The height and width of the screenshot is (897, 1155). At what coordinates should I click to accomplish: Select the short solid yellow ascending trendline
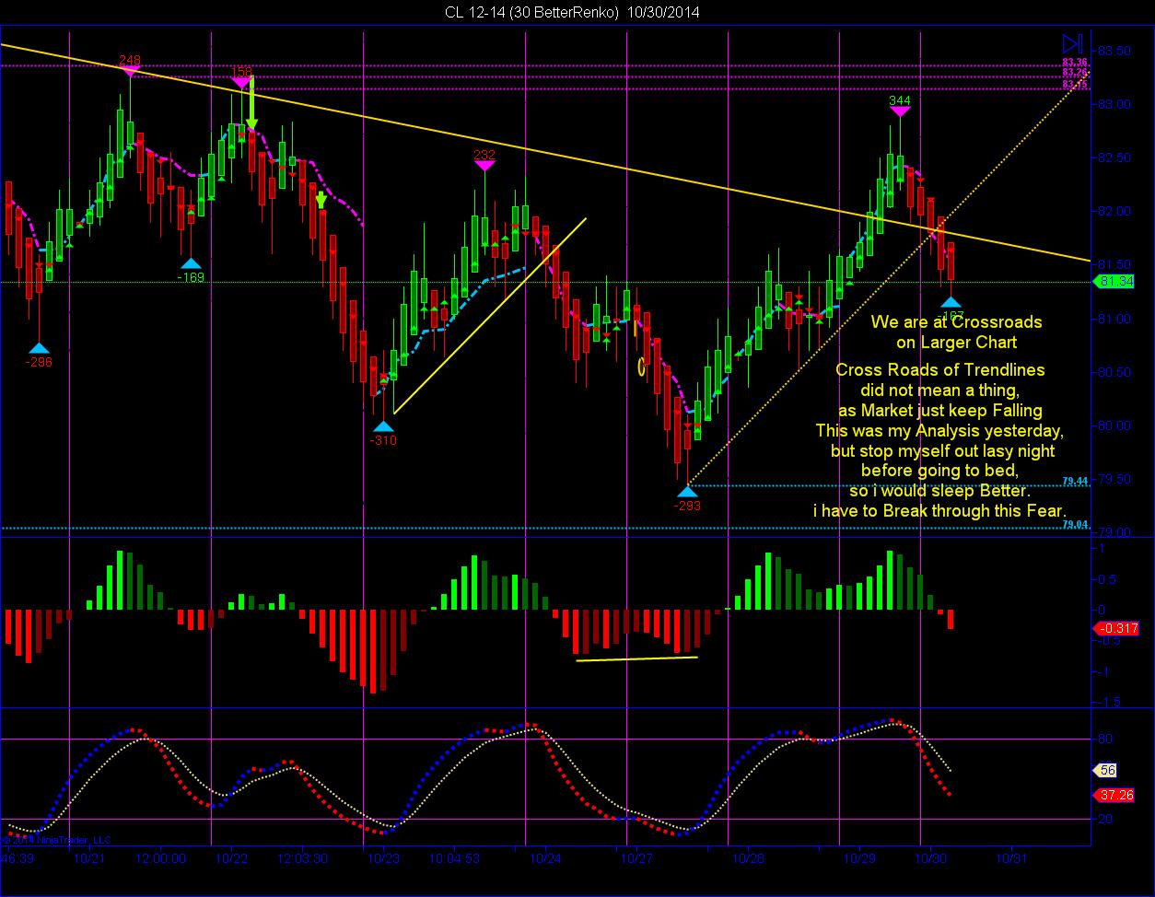490,316
